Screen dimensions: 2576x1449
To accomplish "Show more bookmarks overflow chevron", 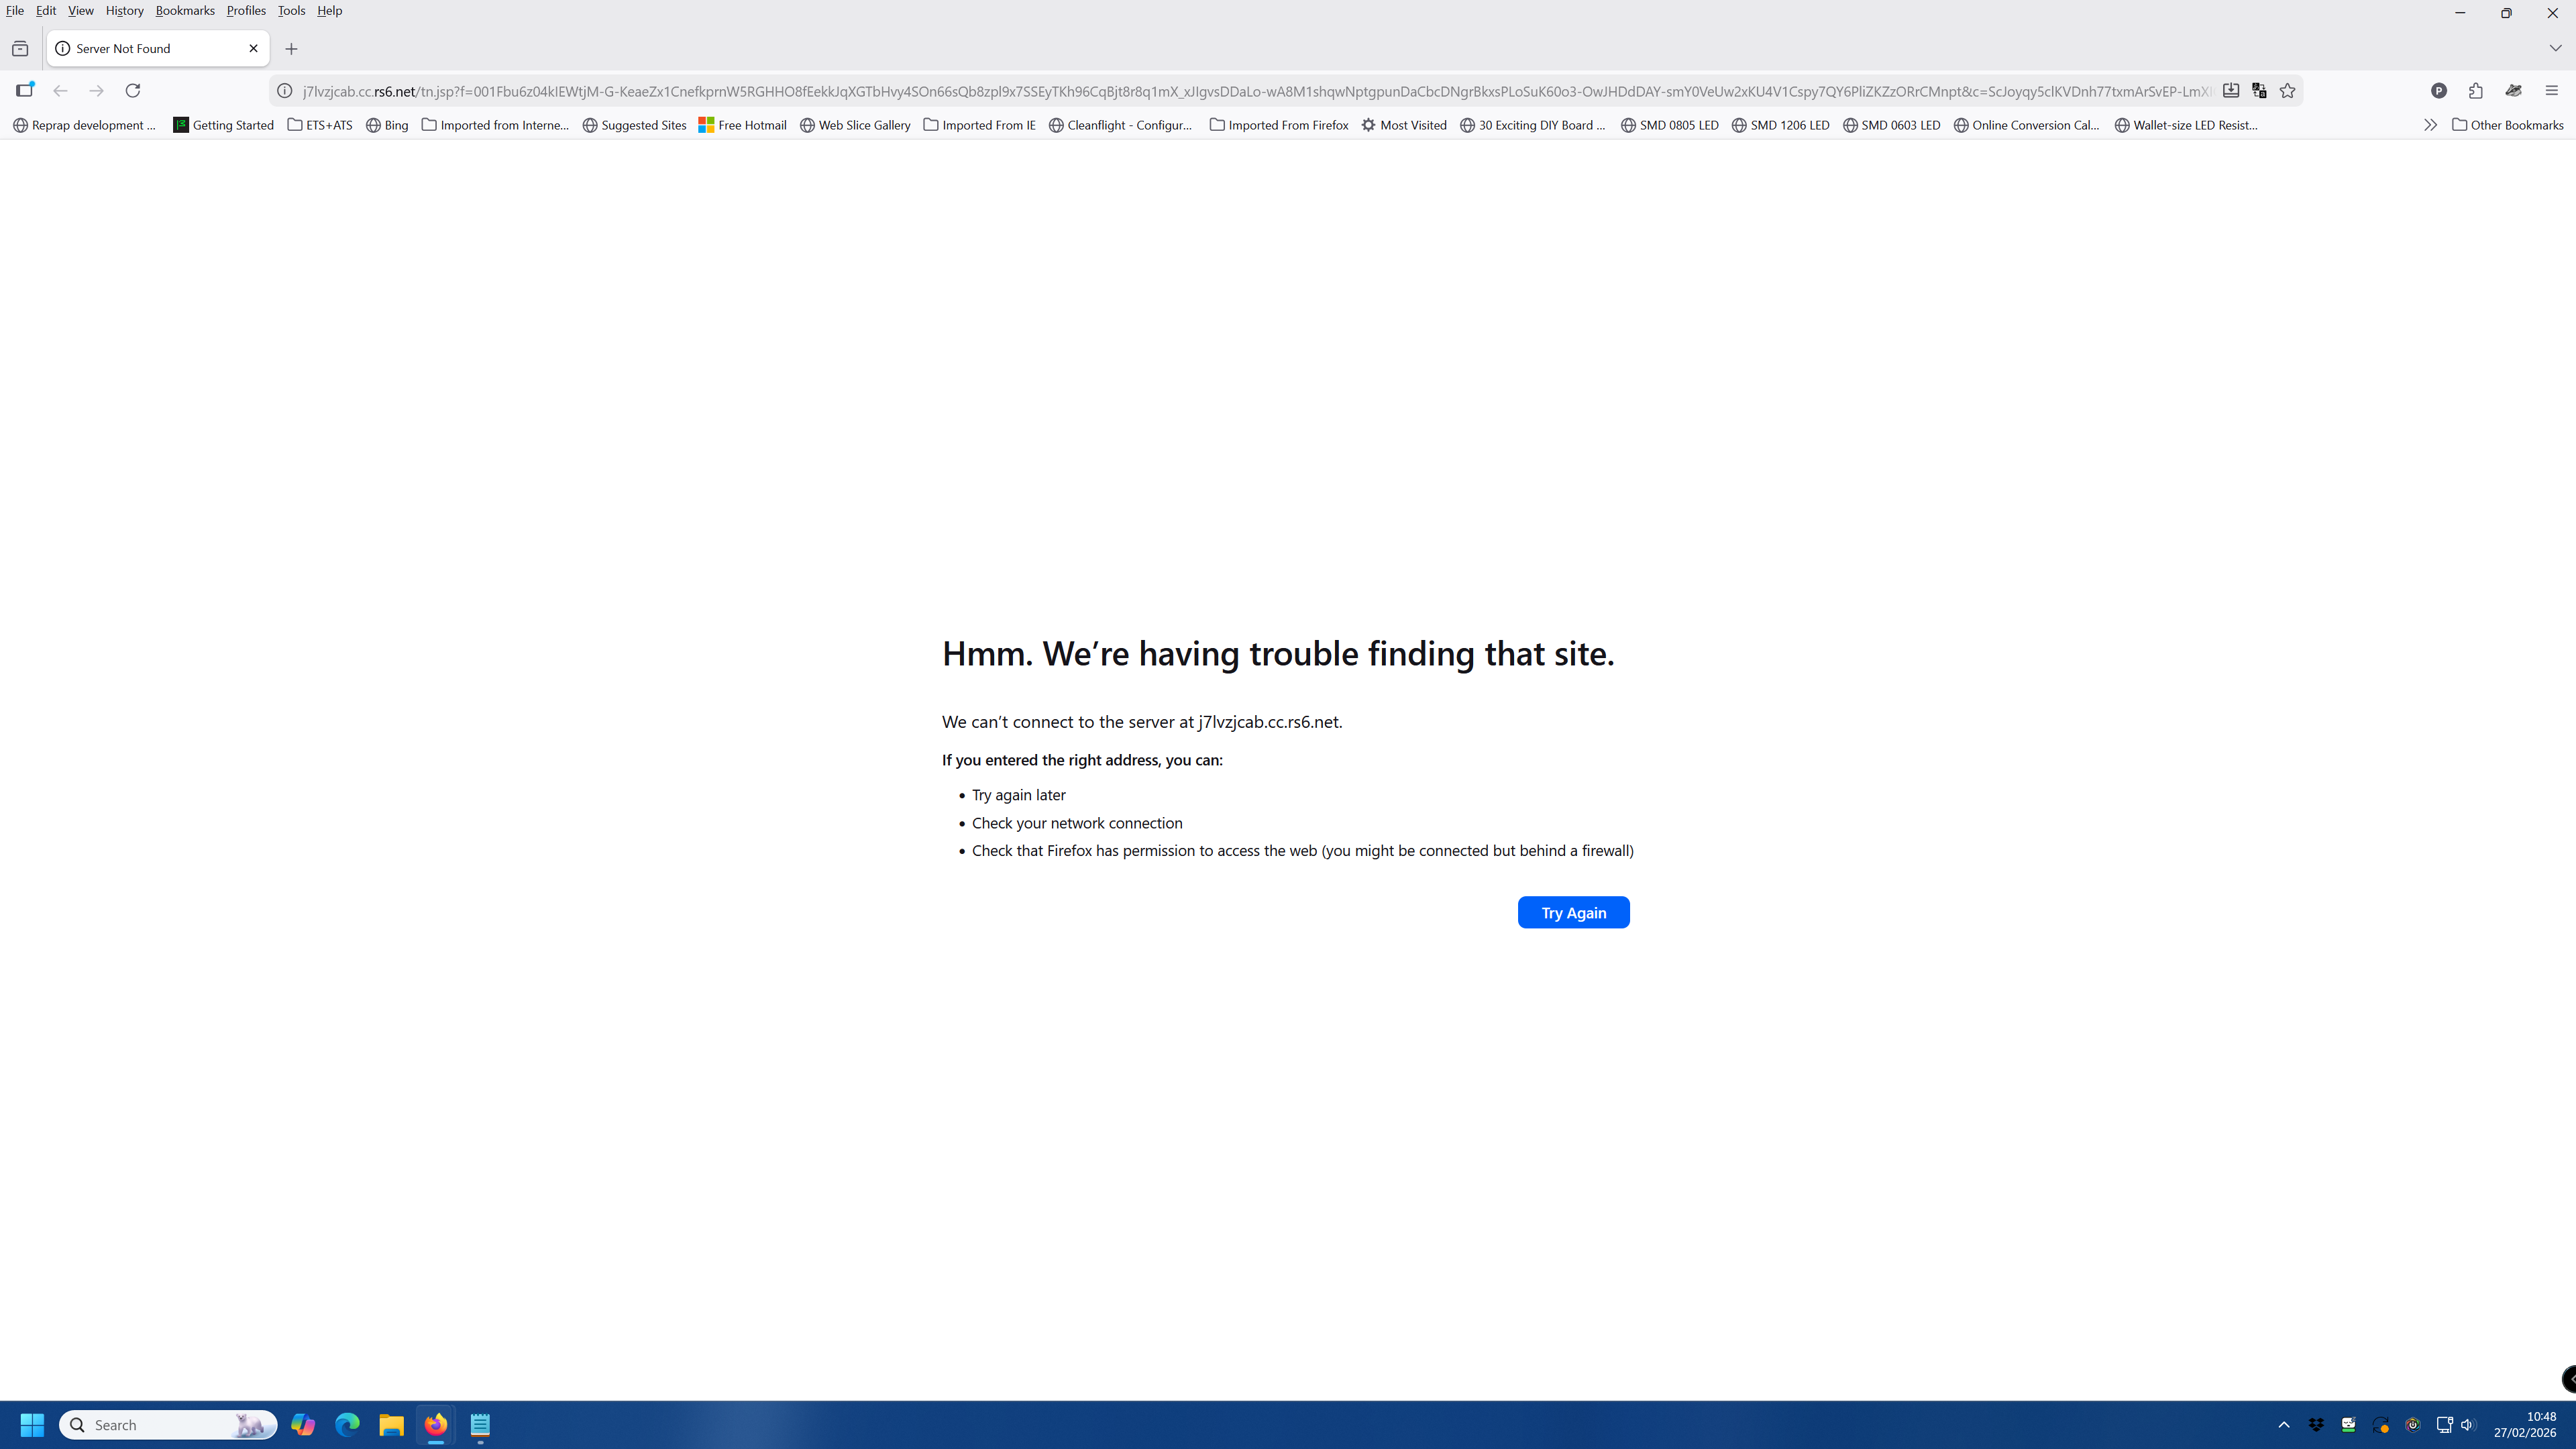I will 2430,125.
